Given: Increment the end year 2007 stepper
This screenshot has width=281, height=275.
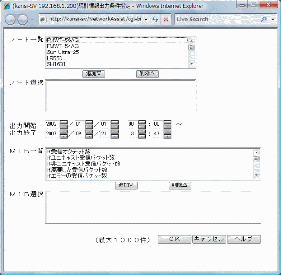Looking at the screenshot, I should 64,132.
